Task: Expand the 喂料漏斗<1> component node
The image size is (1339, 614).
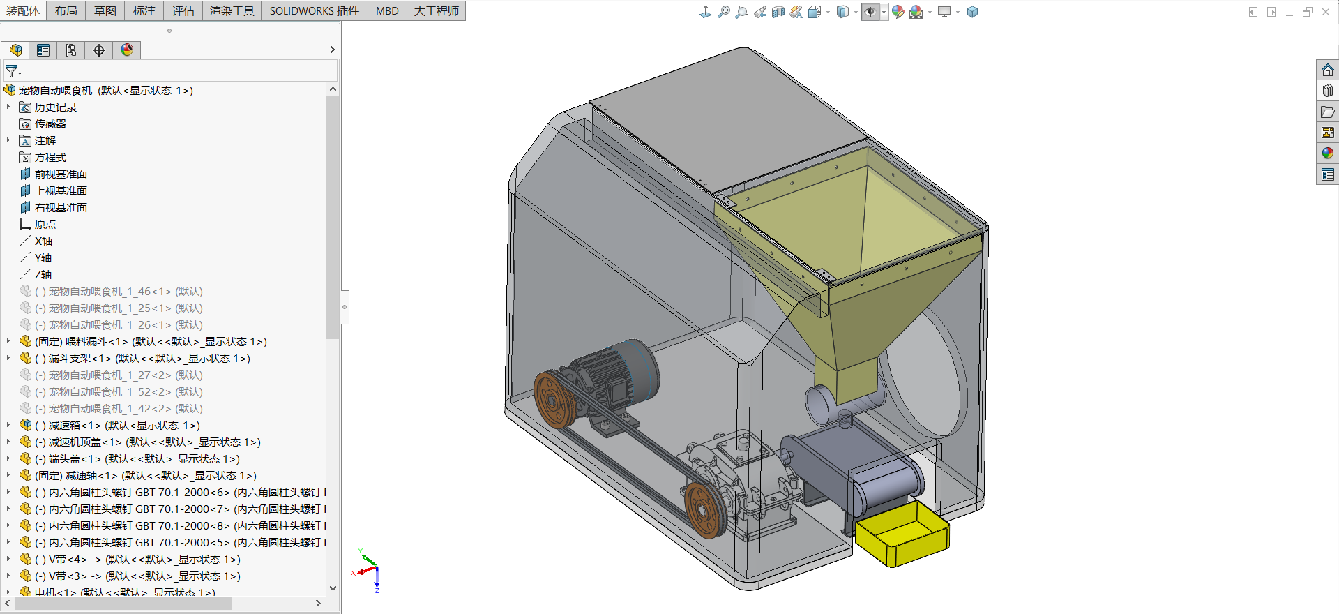Action: pyautogui.click(x=8, y=341)
